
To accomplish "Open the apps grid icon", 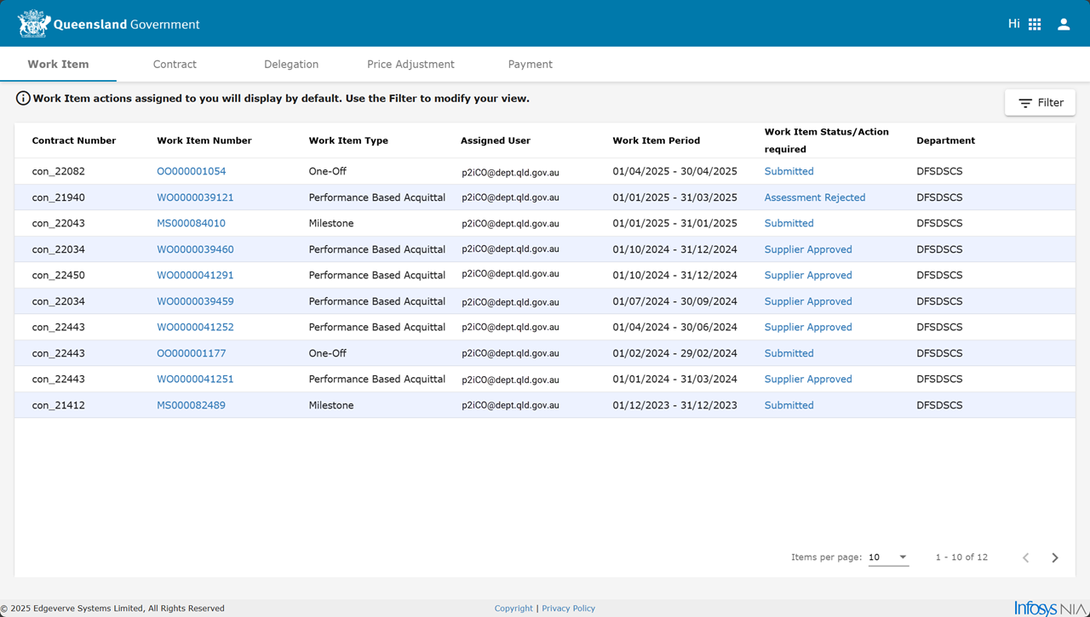I will click(1035, 25).
